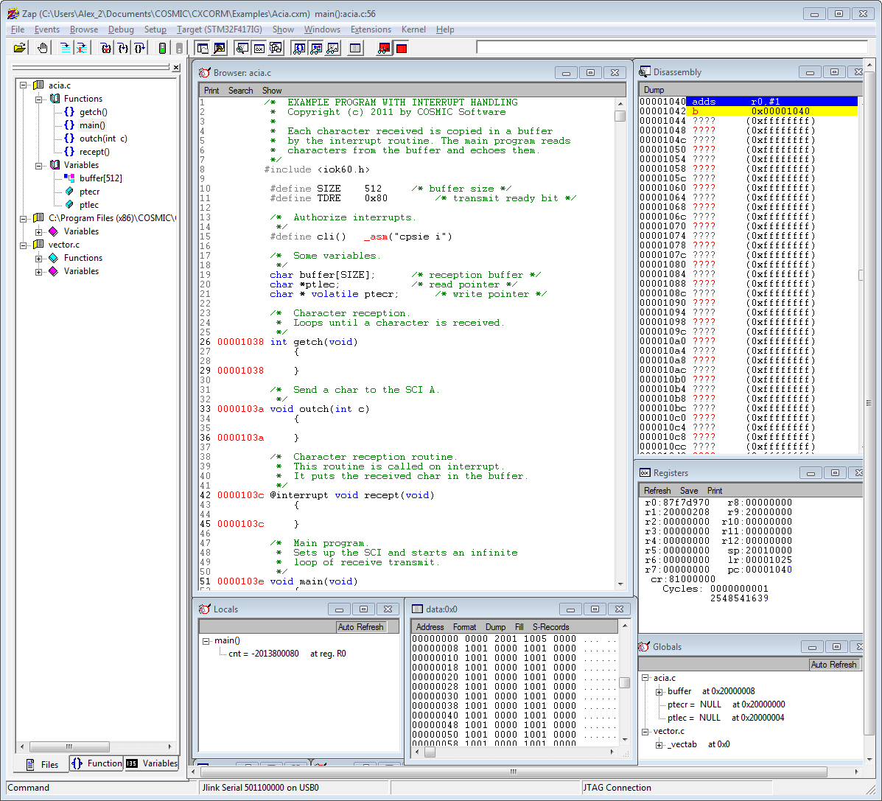
Task: Click the hand stop icon in toolbar
Action: [x=42, y=48]
